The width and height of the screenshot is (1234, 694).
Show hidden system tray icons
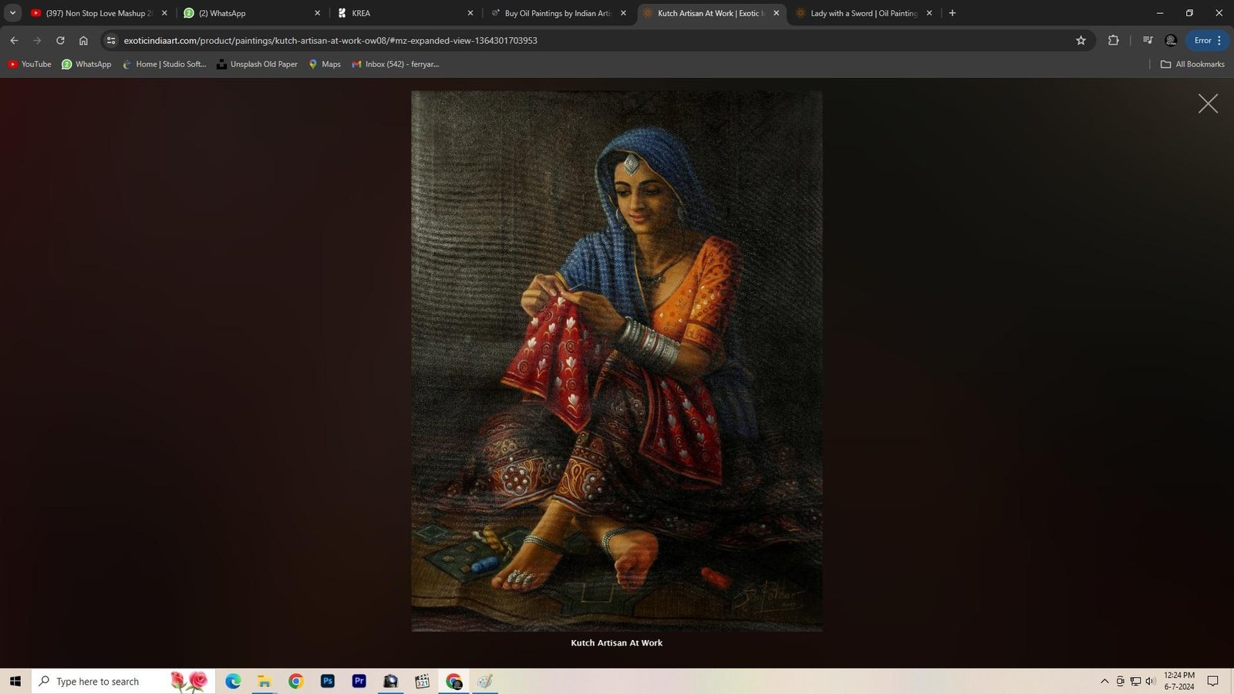coord(1104,681)
